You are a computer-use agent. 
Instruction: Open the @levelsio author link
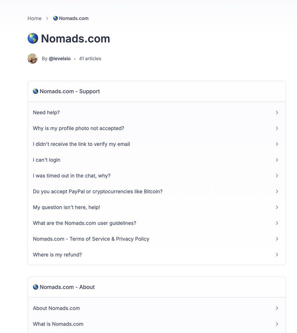(x=60, y=59)
